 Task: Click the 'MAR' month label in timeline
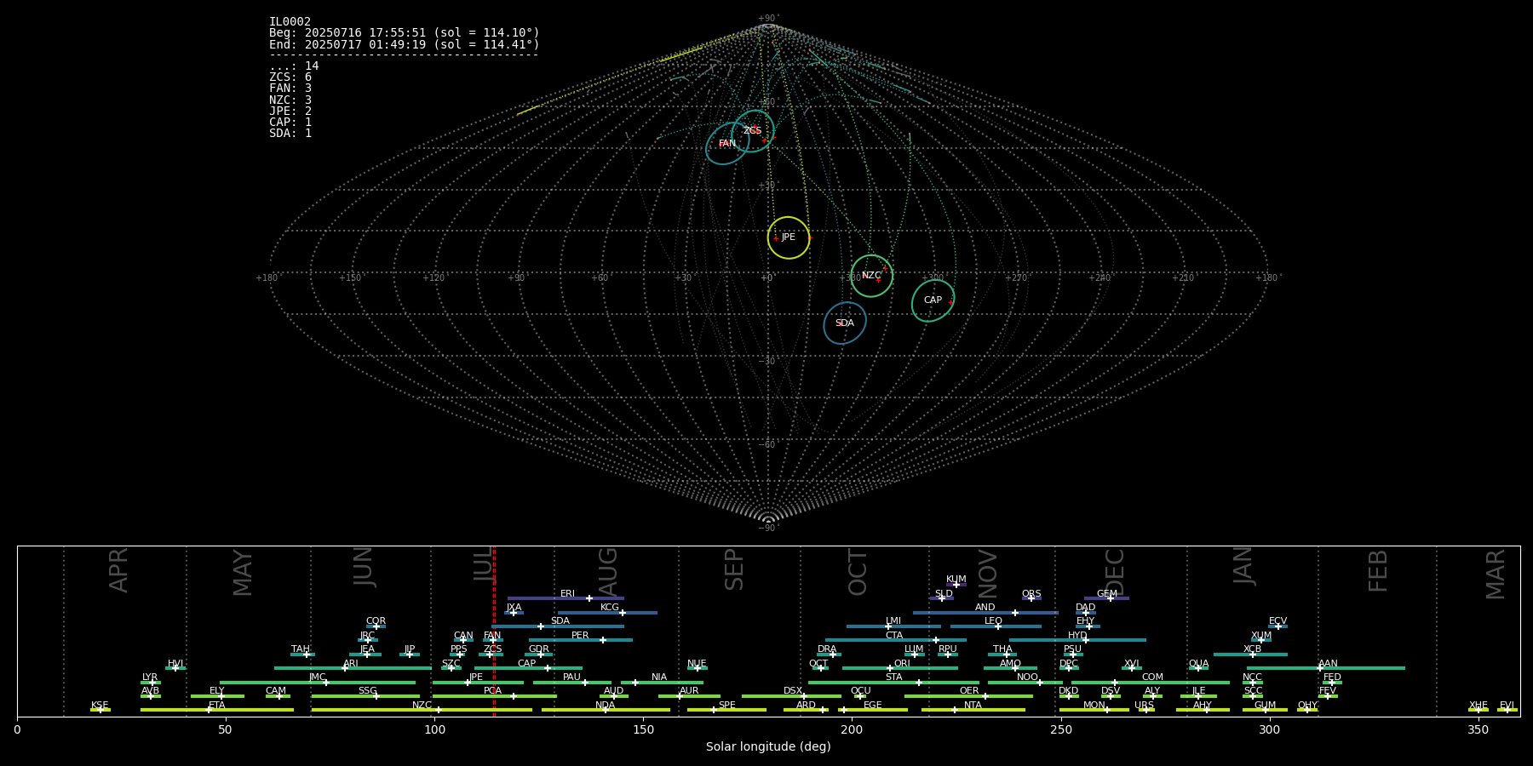tap(1496, 574)
